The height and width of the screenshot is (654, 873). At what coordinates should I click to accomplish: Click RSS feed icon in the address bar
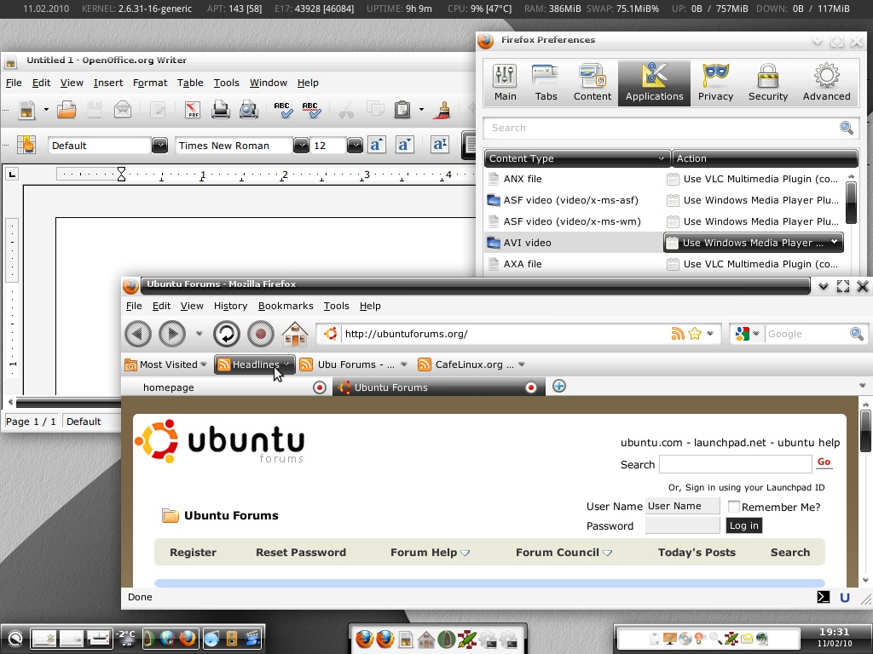pos(678,334)
